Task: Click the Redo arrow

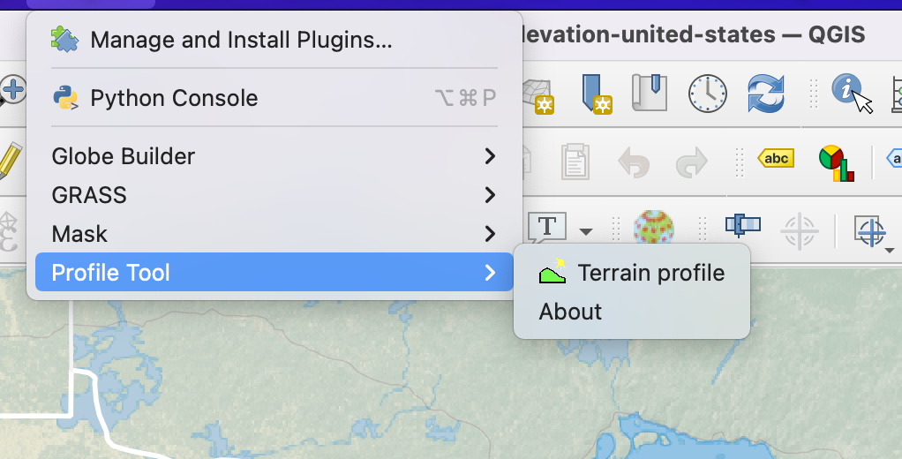Action: coord(691,162)
